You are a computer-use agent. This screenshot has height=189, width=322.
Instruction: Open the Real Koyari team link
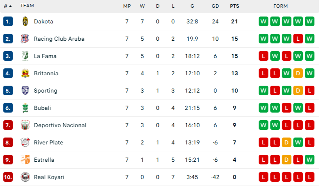[x=49, y=177]
